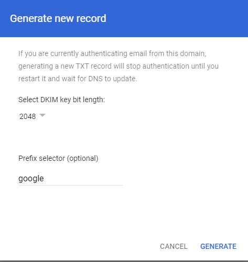Viewport: 248px width, 262px height.
Task: Click the word google in the text field
Action: coord(31,179)
